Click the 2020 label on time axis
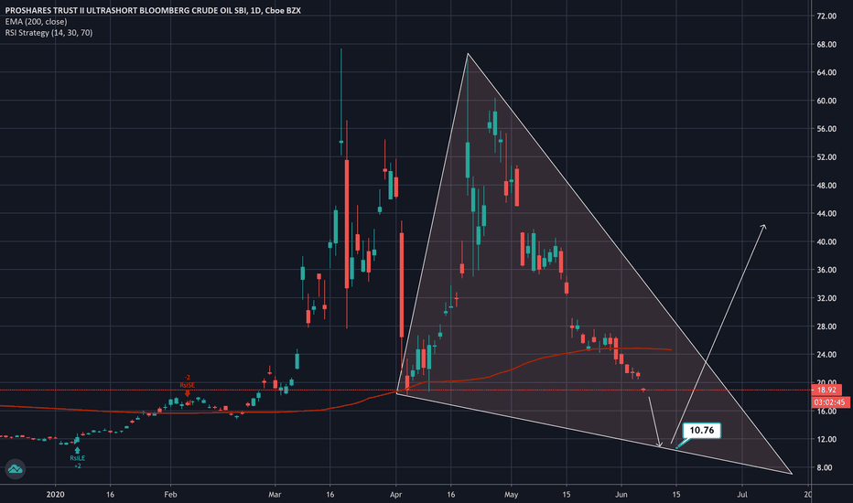 pyautogui.click(x=55, y=494)
